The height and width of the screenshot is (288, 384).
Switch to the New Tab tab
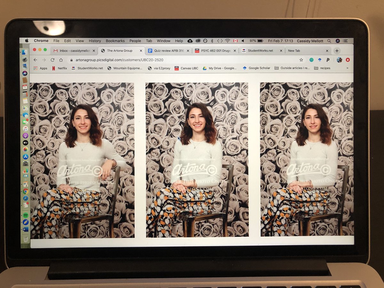pyautogui.click(x=308, y=51)
